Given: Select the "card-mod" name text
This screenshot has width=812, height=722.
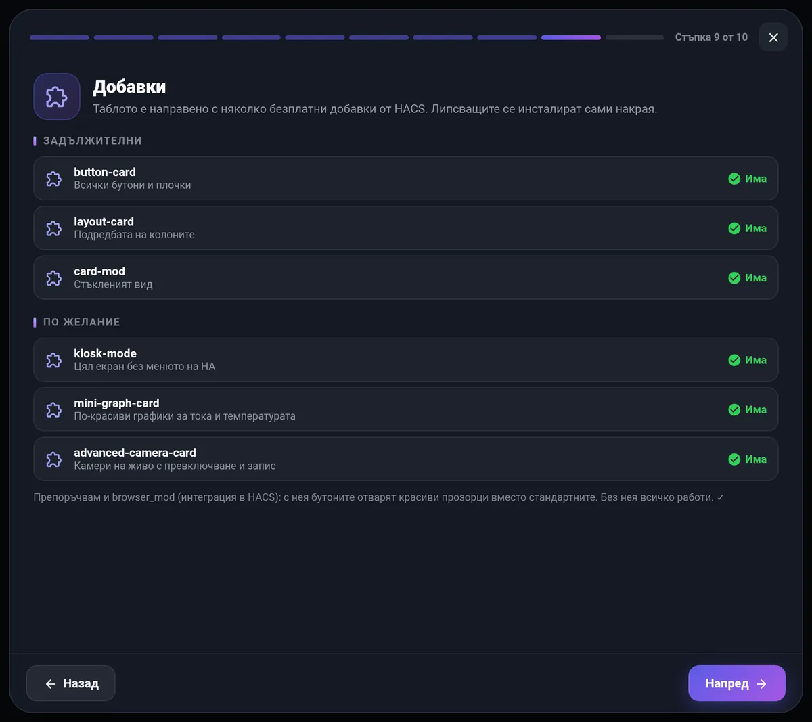Looking at the screenshot, I should pos(99,271).
